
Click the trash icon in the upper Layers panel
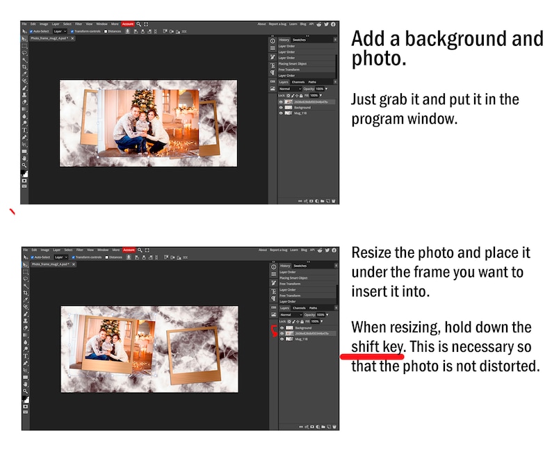334,201
